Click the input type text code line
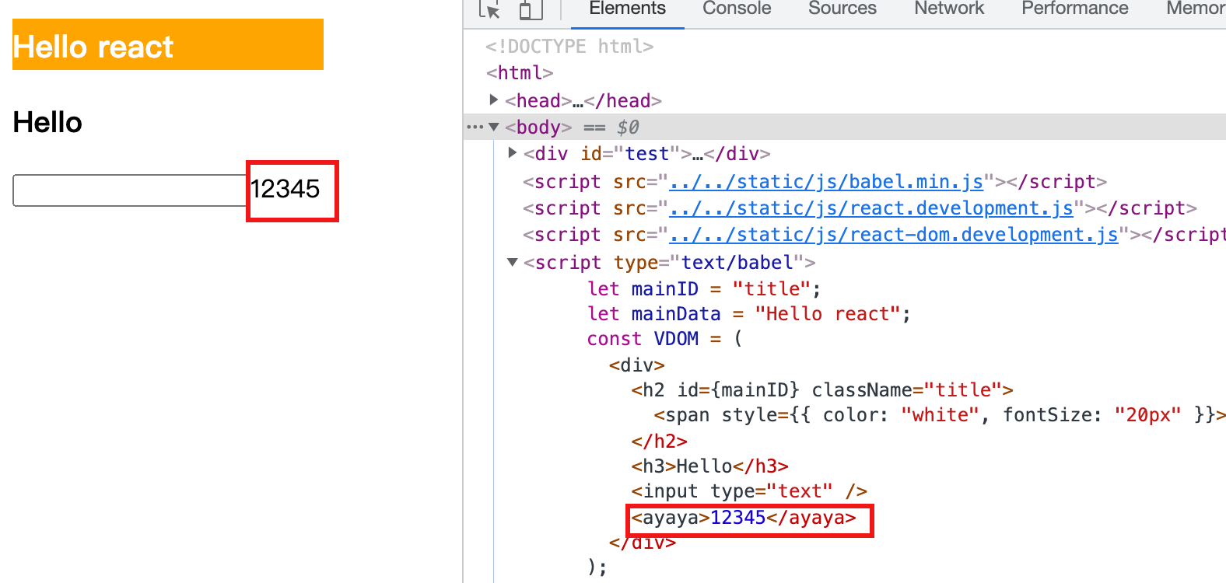This screenshot has width=1226, height=583. 749,490
